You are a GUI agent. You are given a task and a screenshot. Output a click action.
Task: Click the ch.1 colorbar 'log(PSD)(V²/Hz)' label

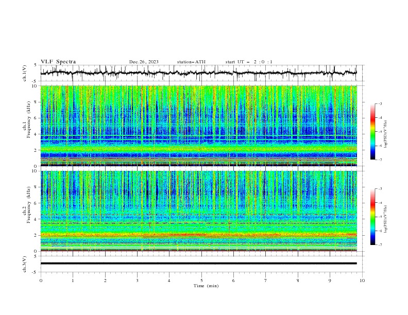(385, 134)
